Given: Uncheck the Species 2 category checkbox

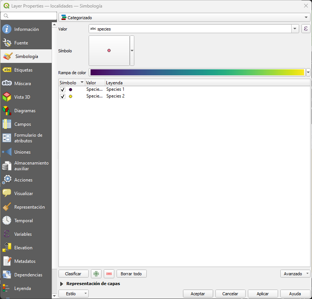Looking at the screenshot, I should click(63, 96).
